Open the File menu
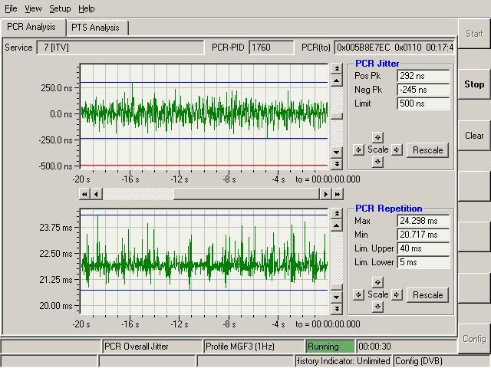Screen dimensions: 491x368 point(11,8)
